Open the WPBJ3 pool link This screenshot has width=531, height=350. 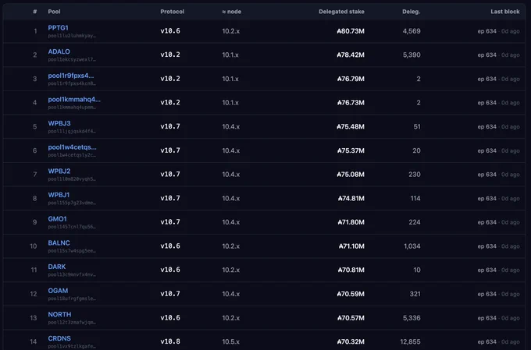(59, 123)
